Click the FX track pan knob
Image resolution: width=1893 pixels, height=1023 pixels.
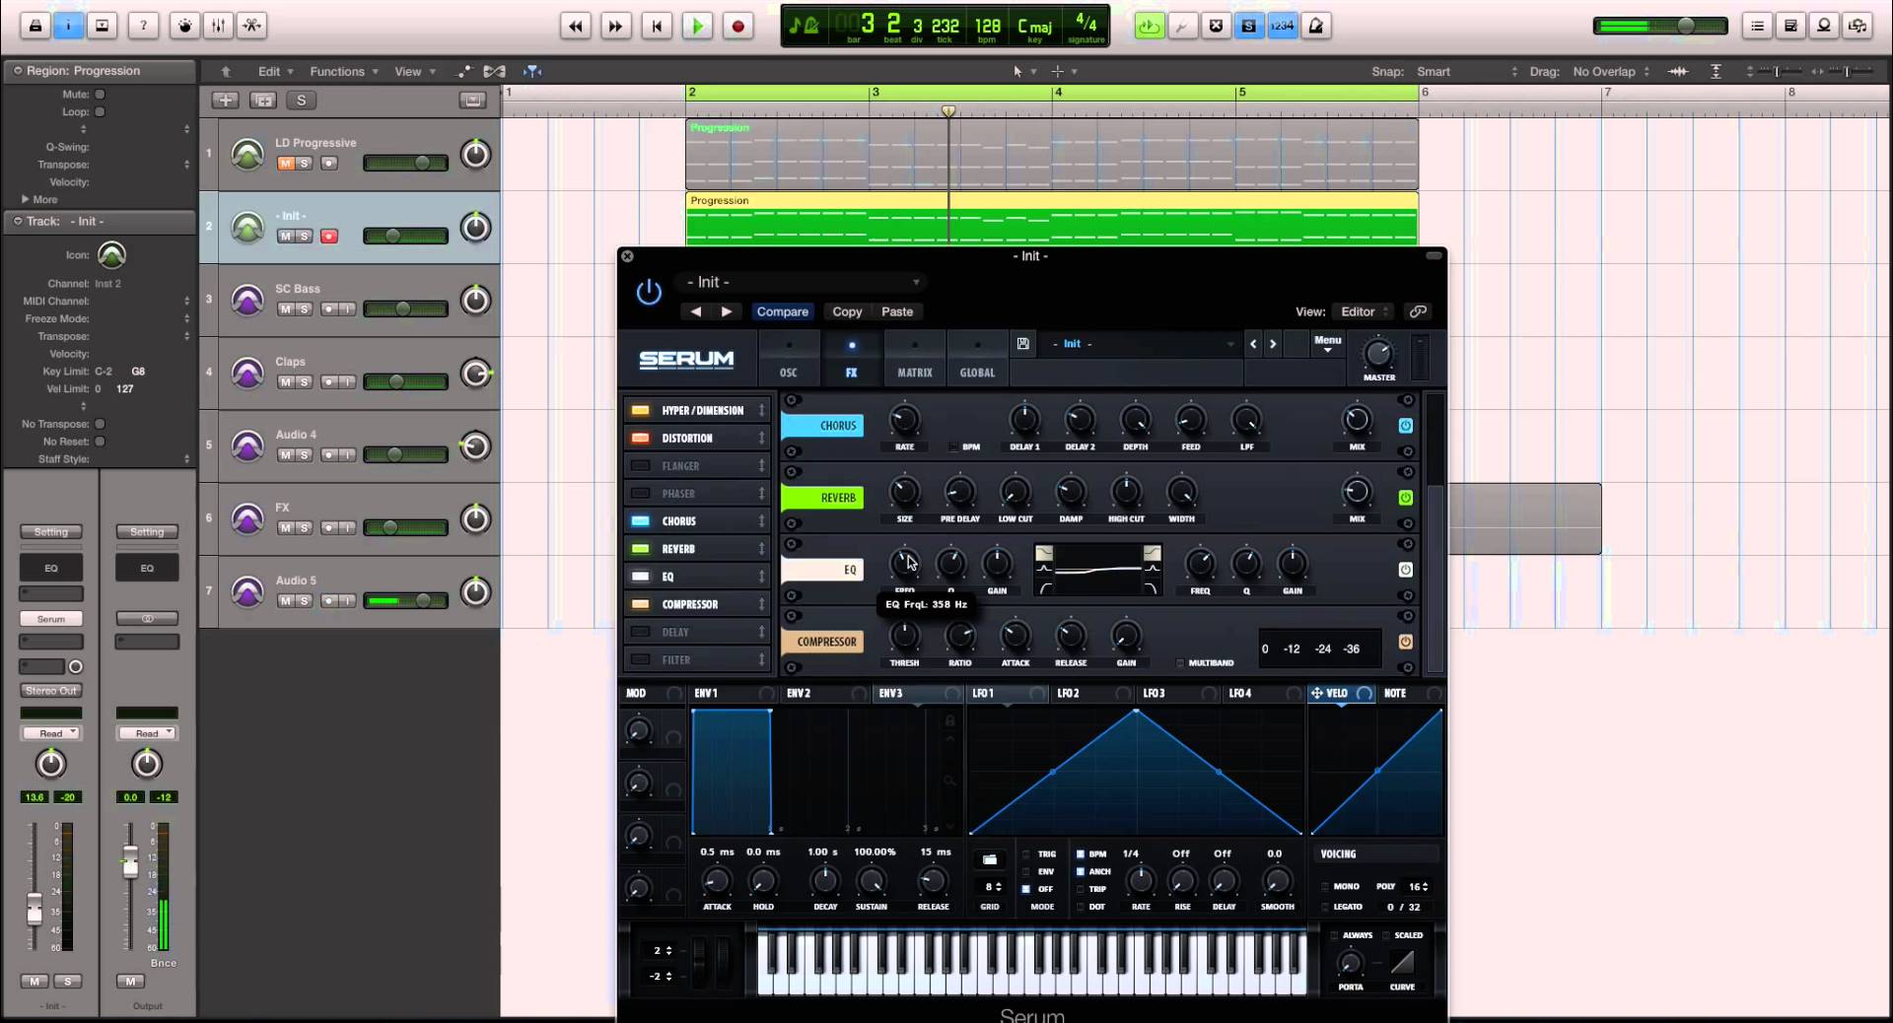475,518
